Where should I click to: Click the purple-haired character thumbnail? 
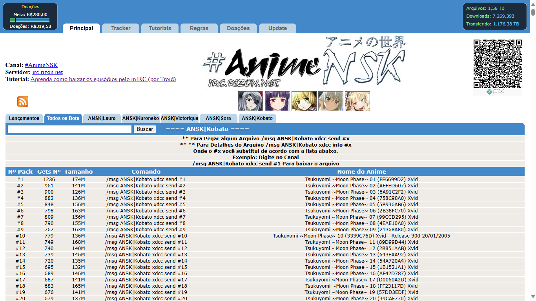click(277, 101)
